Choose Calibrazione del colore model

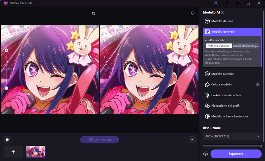pyautogui.click(x=226, y=95)
